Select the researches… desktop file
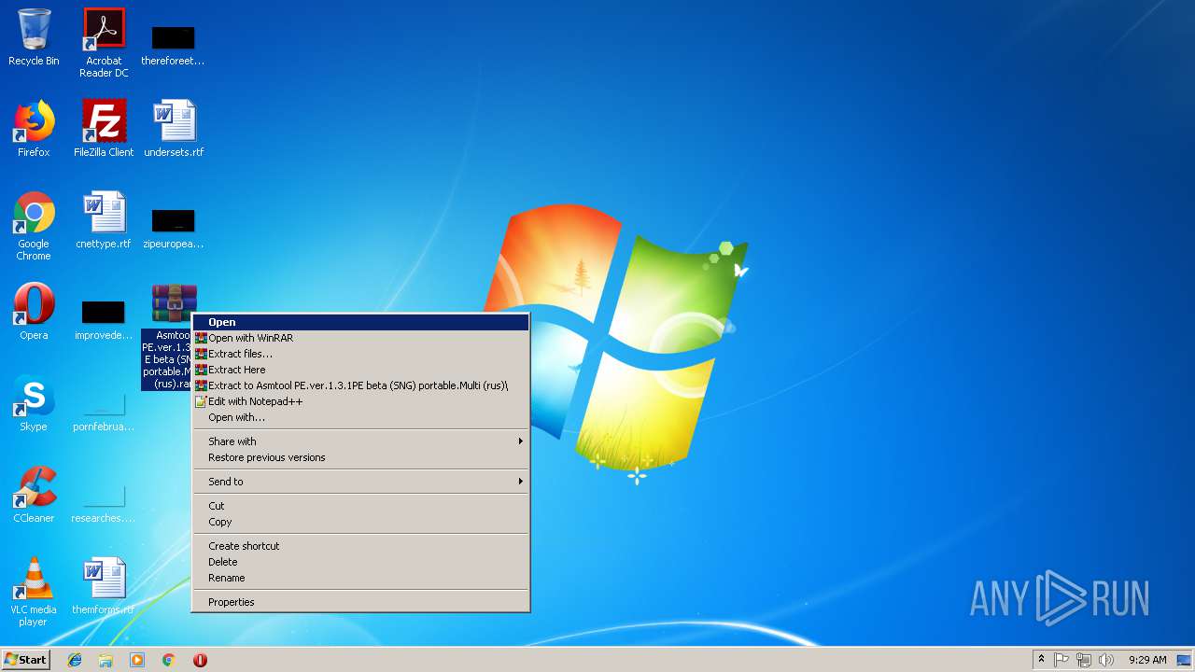This screenshot has height=672, width=1195. coord(104,505)
